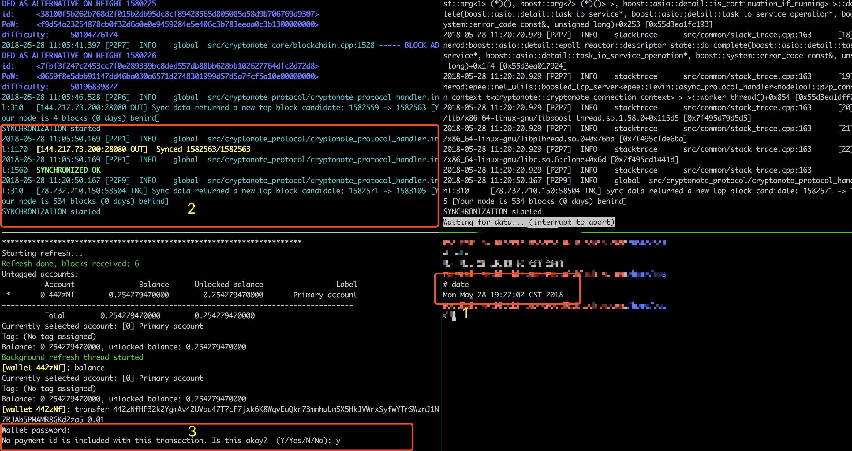Viewport: 852px width, 451px height.
Task: Click the '[wallet 442zNf]: transfer' command line
Action: [x=220, y=414]
